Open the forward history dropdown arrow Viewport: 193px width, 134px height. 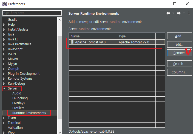click(184, 13)
